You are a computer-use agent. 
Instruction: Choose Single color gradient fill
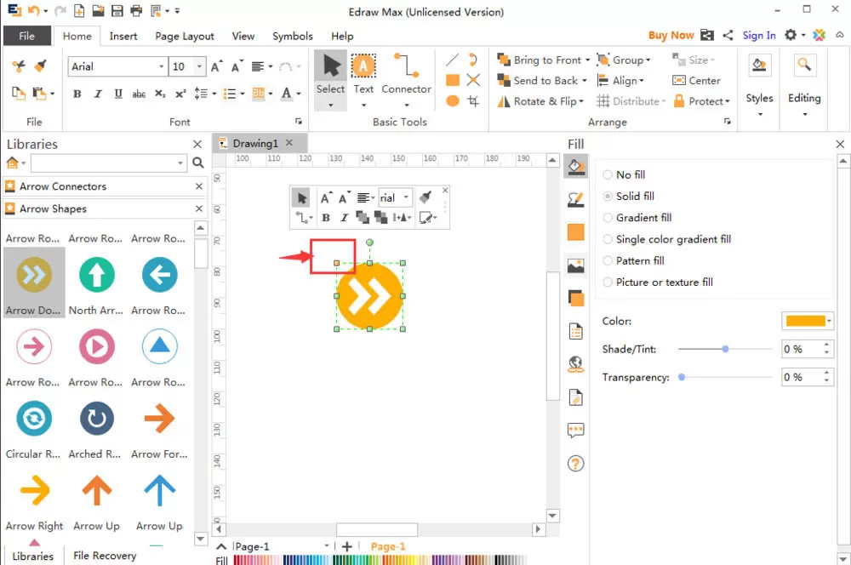(x=667, y=239)
